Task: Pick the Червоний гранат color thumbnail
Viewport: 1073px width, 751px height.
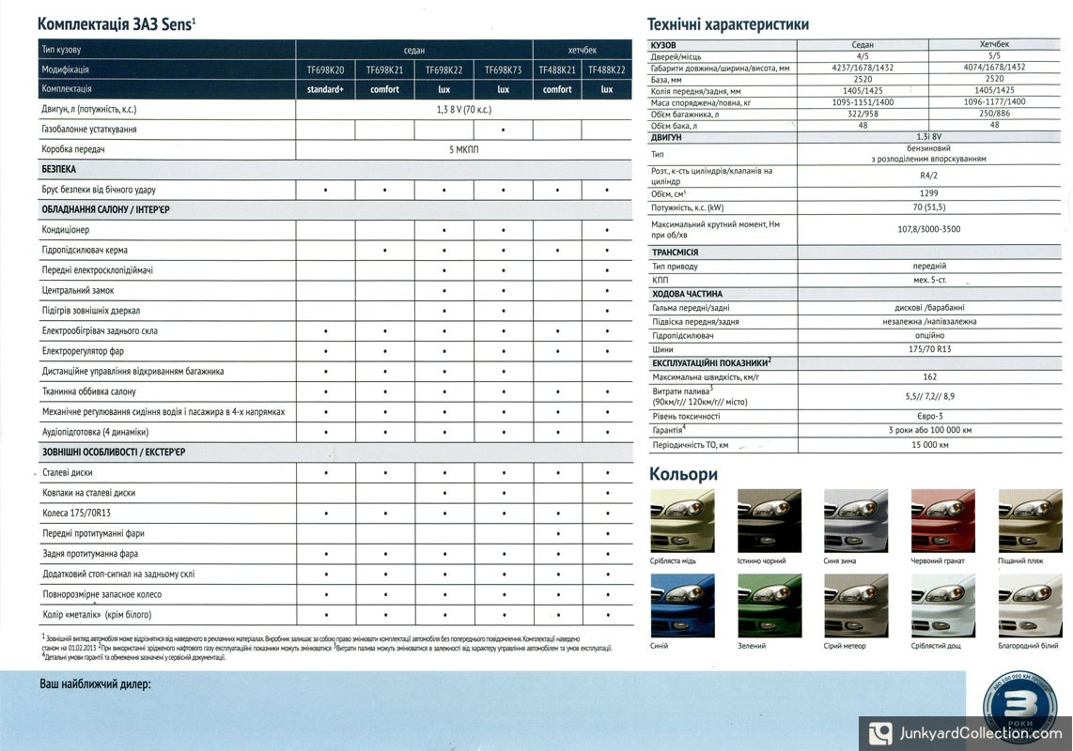Action: 943,522
